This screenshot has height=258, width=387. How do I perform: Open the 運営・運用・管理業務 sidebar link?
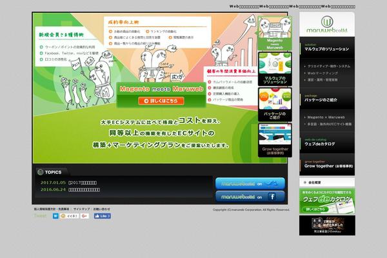322,80
